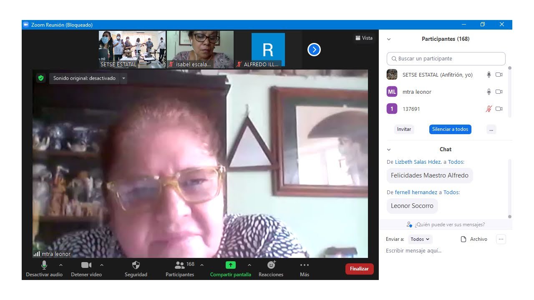Click sender name fernell hernandez
This screenshot has width=534, height=300.
(416, 192)
